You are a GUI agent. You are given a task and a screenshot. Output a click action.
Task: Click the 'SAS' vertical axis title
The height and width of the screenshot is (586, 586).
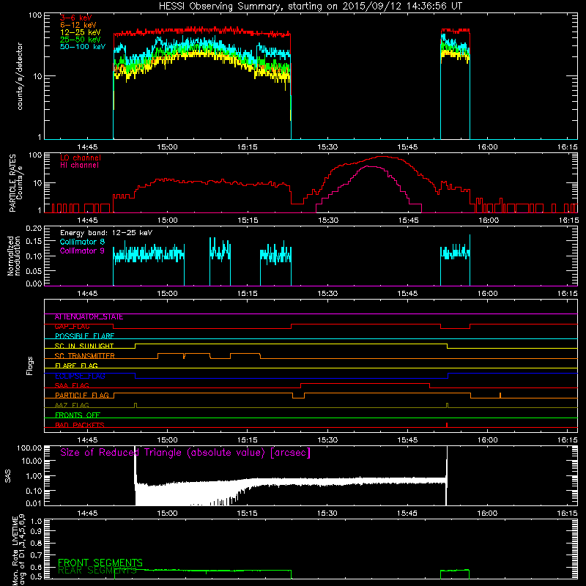[x=8, y=476]
